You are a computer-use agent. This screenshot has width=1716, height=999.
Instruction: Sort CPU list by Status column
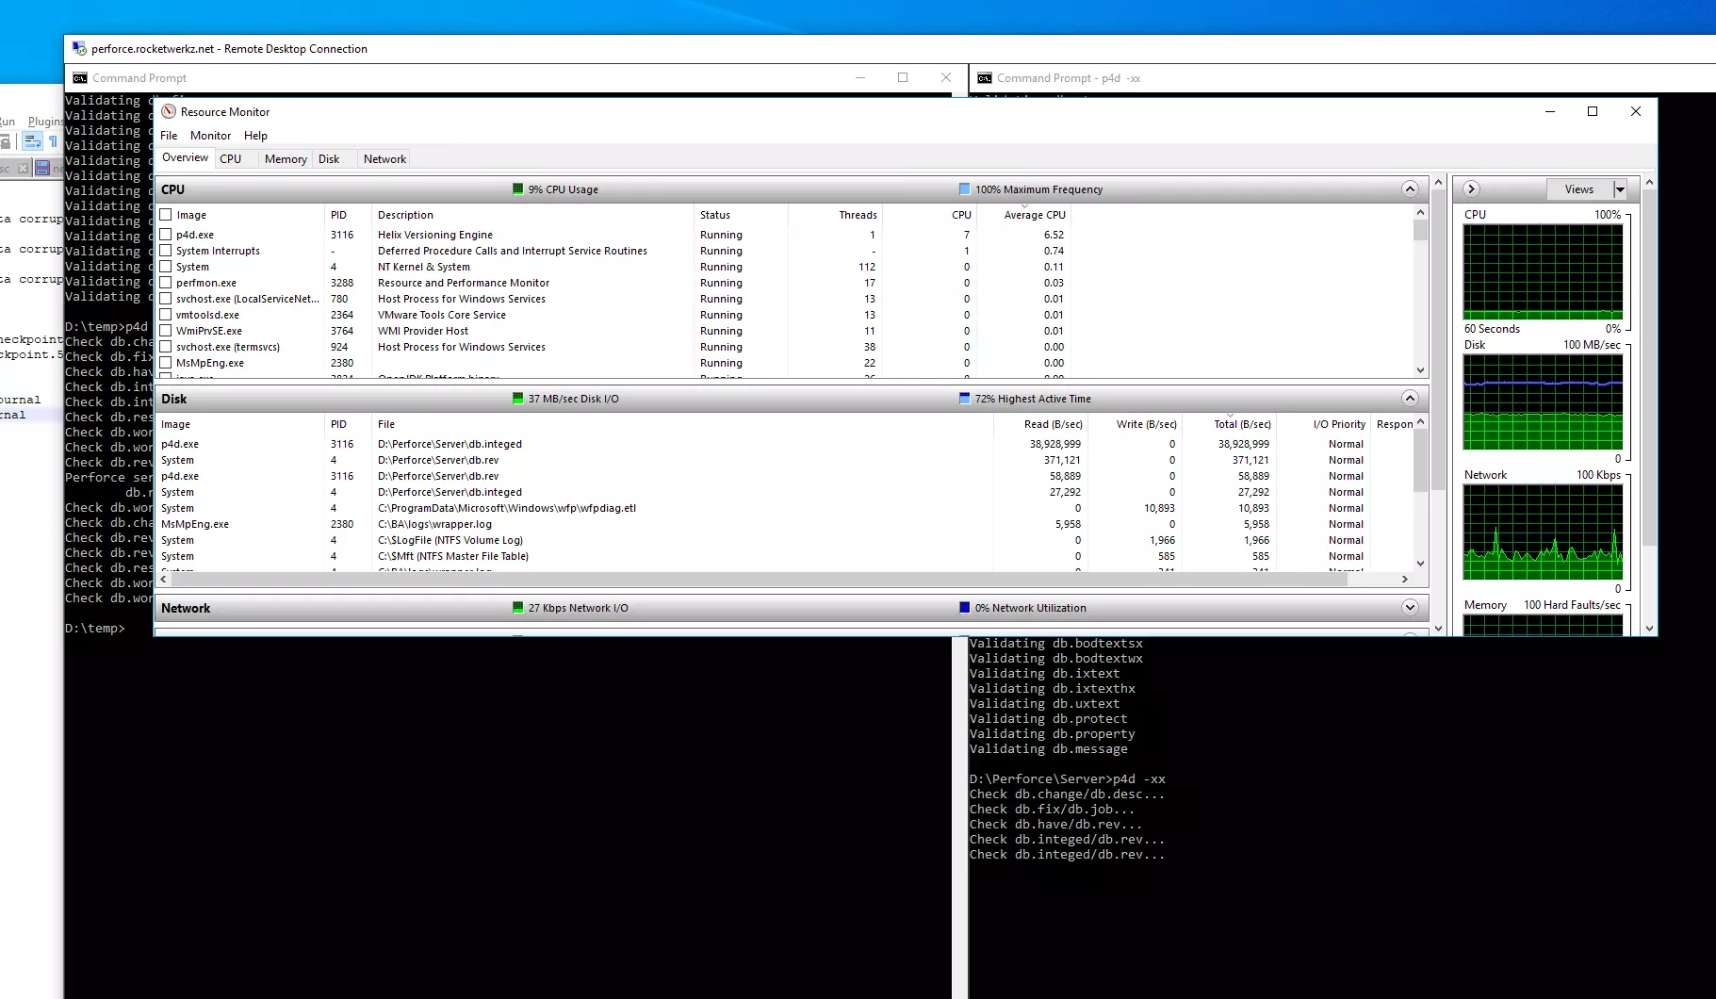741,215
